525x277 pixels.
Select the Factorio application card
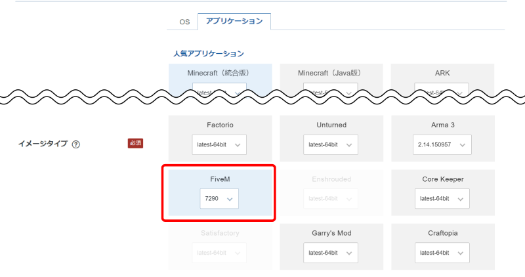coord(220,138)
